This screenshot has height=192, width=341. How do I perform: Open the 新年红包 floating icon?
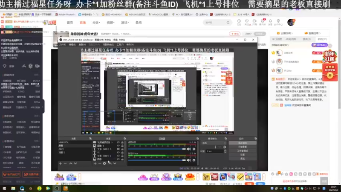coord(329,56)
